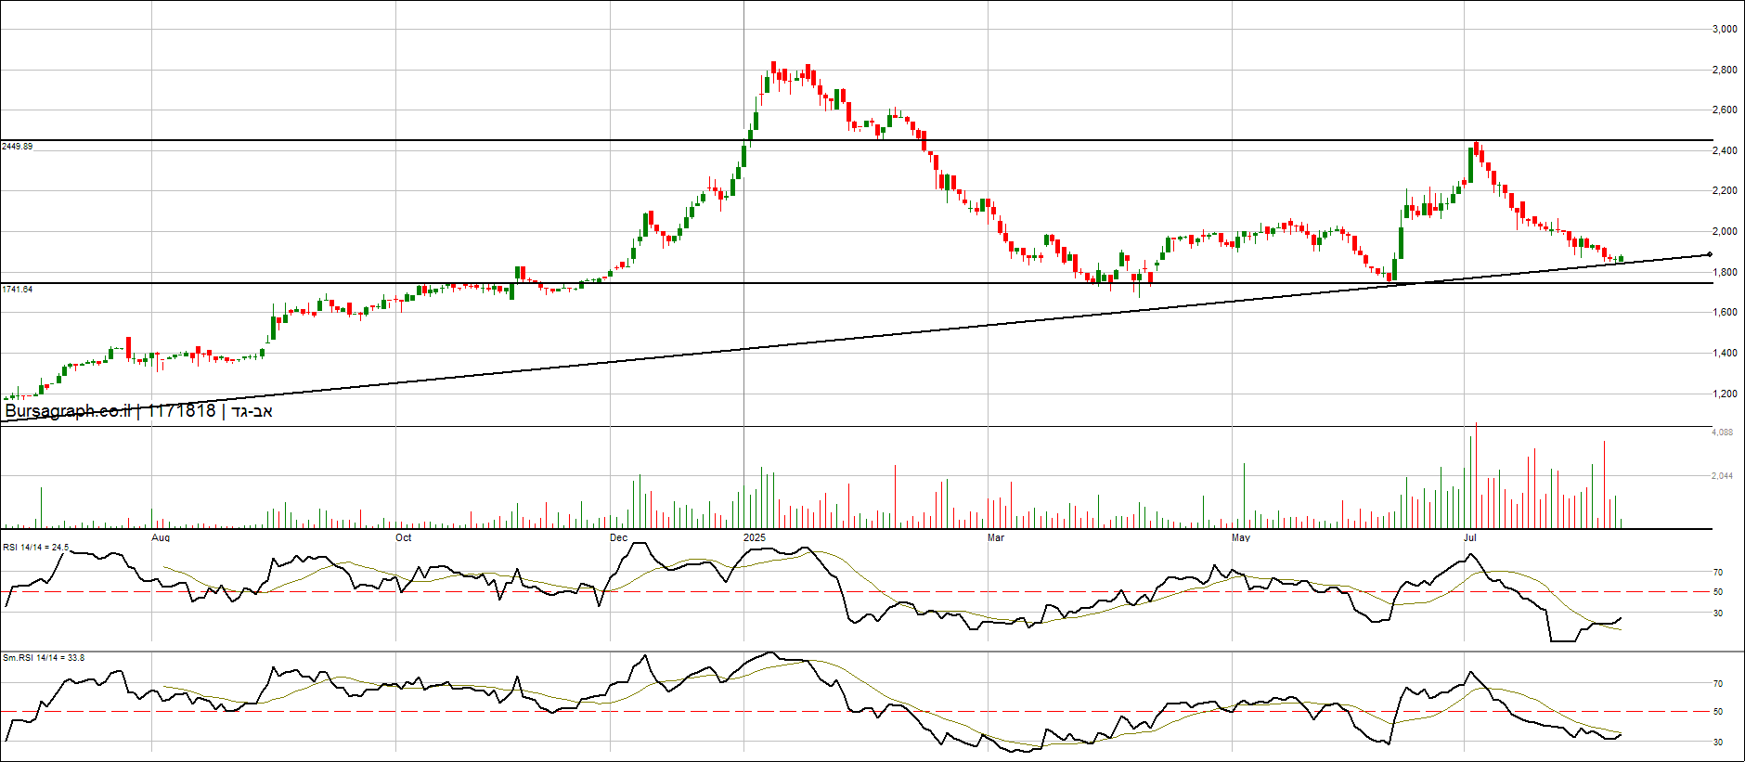Click the May date label
1745x762 pixels.
[x=1241, y=537]
